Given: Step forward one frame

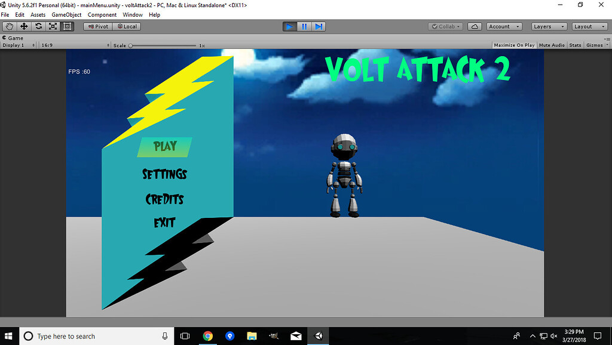Looking at the screenshot, I should (x=319, y=26).
